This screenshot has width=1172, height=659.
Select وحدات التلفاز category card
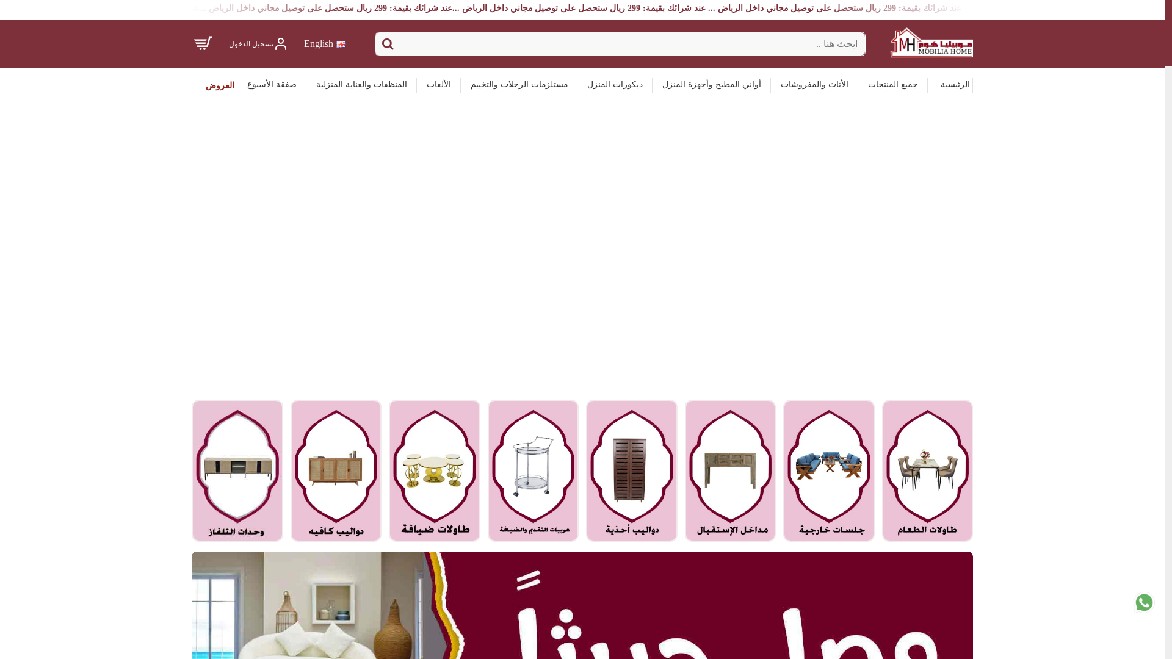[x=237, y=470]
